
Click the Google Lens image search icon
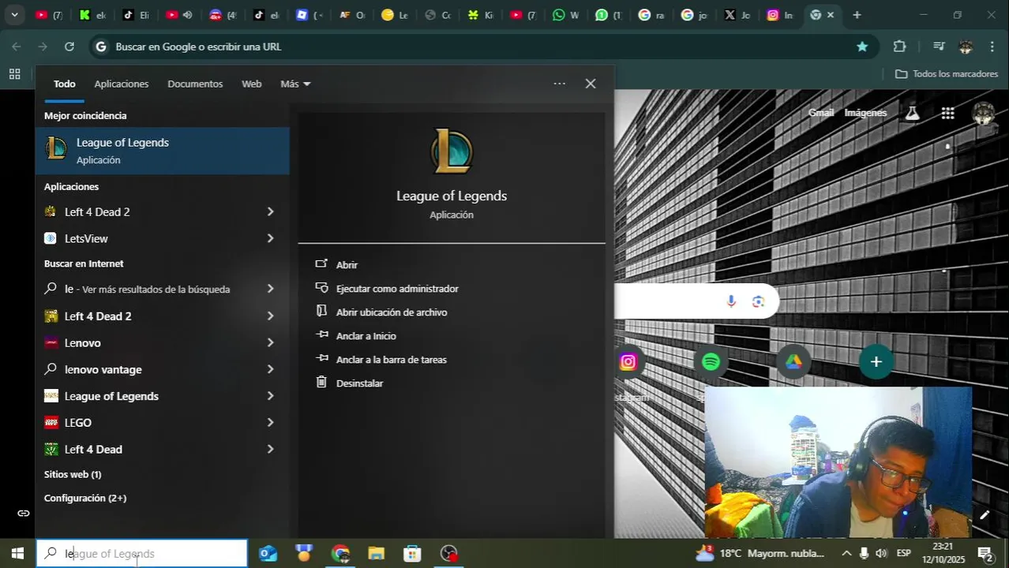click(x=758, y=301)
